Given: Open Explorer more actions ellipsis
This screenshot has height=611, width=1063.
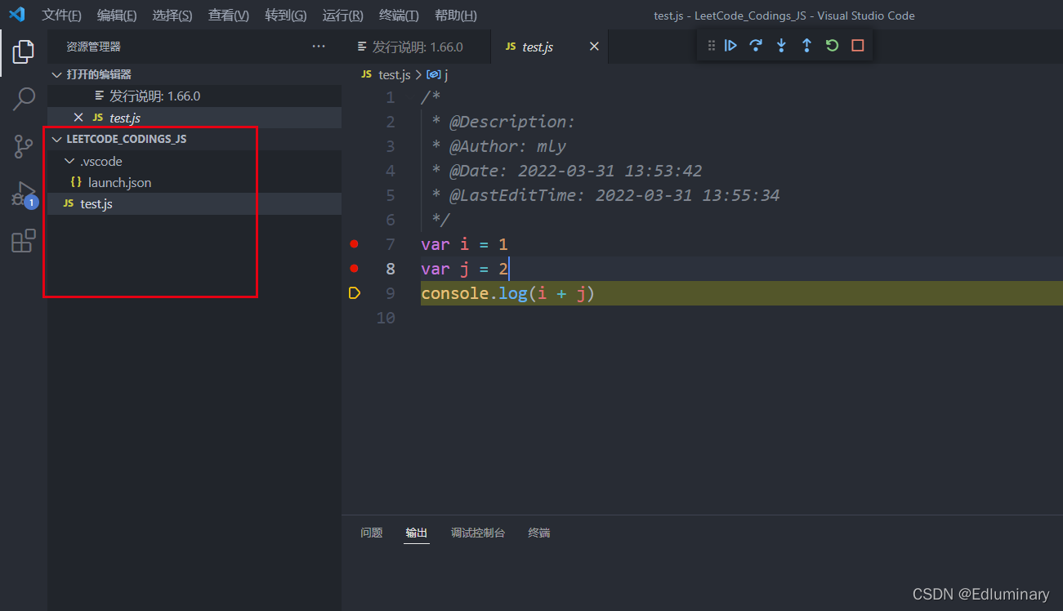Looking at the screenshot, I should click(319, 47).
